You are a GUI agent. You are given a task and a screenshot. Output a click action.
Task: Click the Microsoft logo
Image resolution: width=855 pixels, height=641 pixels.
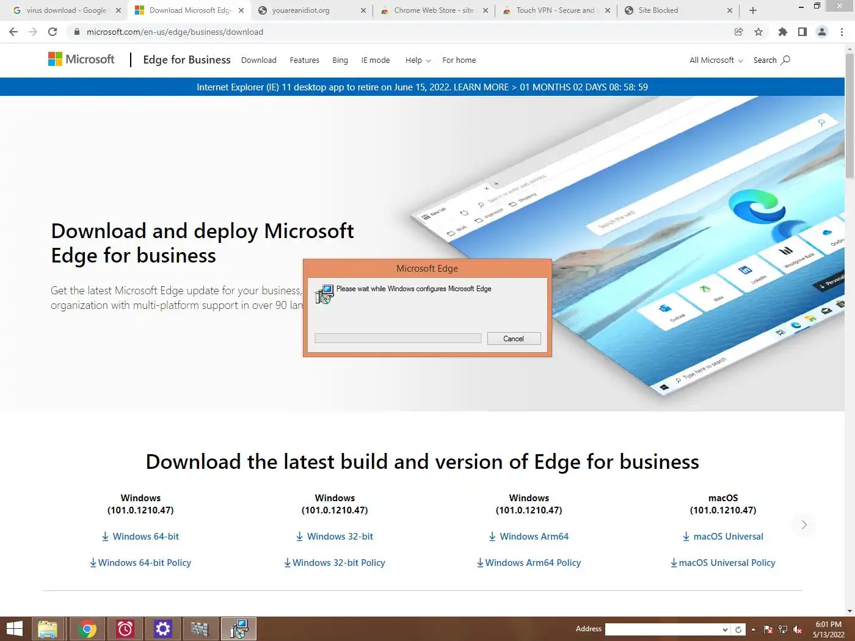tap(81, 59)
